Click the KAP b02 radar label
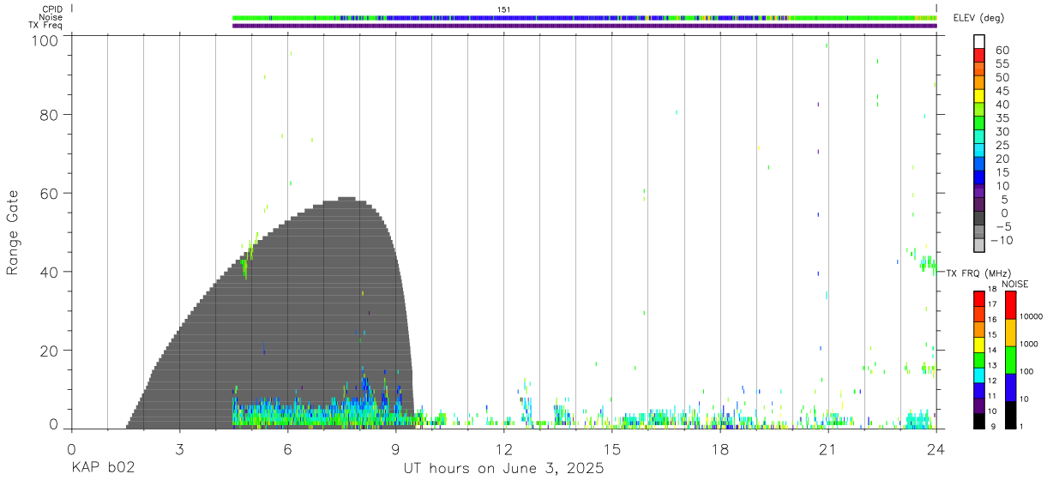This screenshot has width=1053, height=486. (x=103, y=469)
